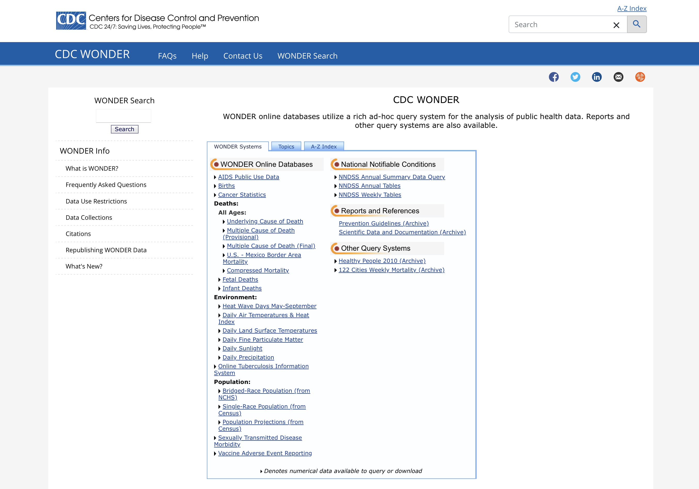Image resolution: width=699 pixels, height=489 pixels.
Task: Open NNDSS Weekly Tables link
Action: [x=370, y=195]
